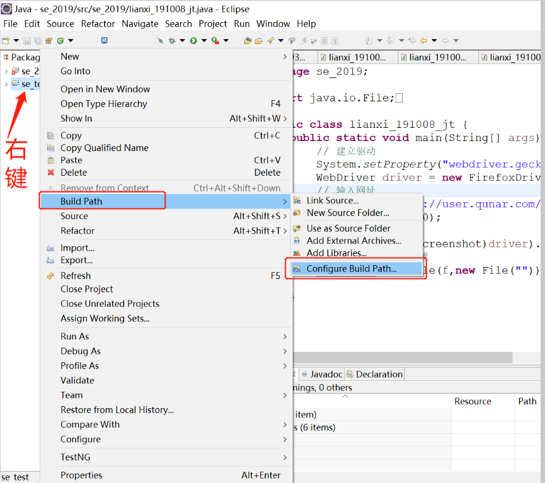Expand the folded import block marker
Screen dimensions: 545x483
point(400,98)
